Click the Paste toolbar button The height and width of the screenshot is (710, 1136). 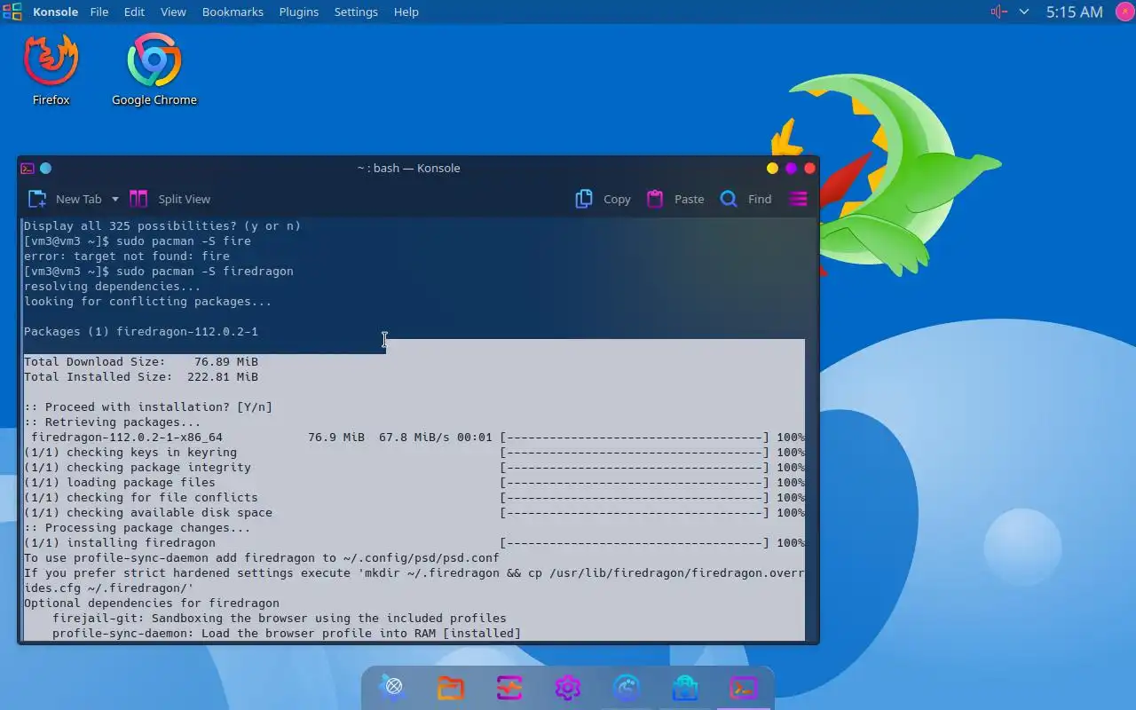[675, 199]
